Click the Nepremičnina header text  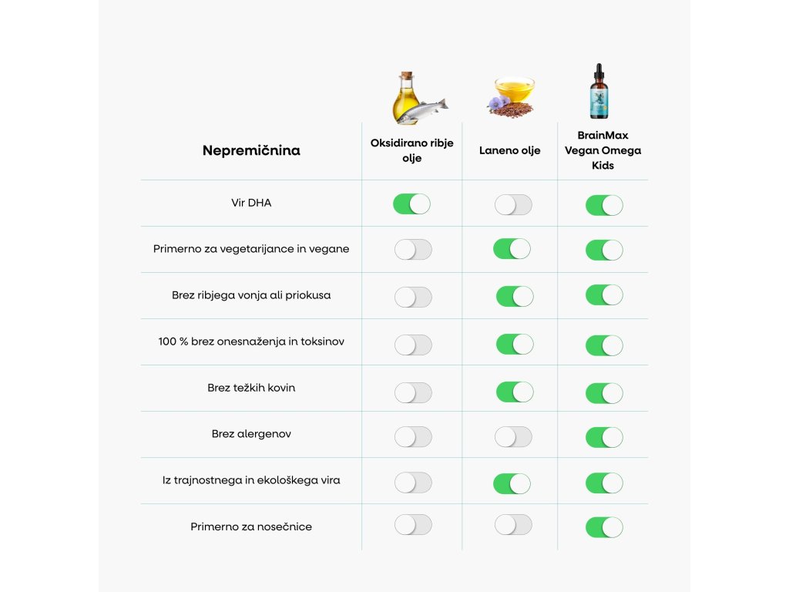tap(251, 150)
